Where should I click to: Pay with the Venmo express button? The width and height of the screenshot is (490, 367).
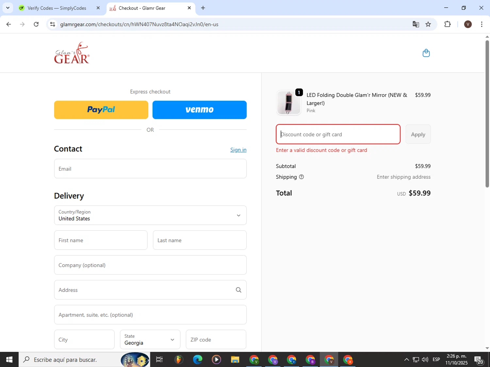199,110
